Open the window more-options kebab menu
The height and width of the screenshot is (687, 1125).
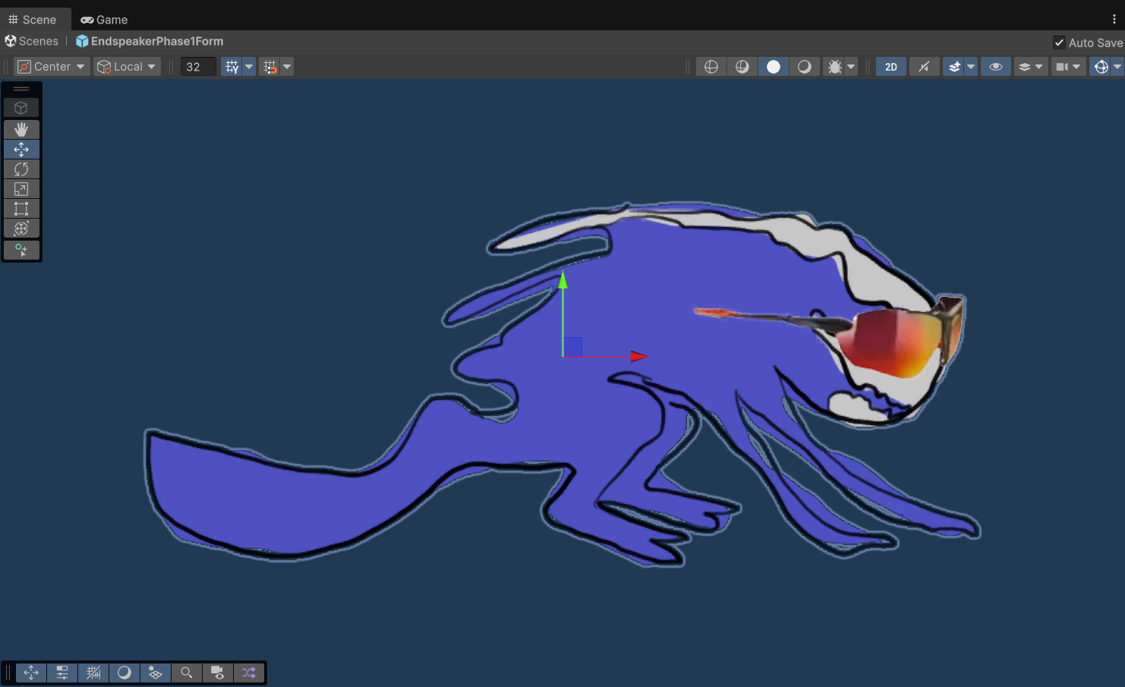tap(1114, 20)
